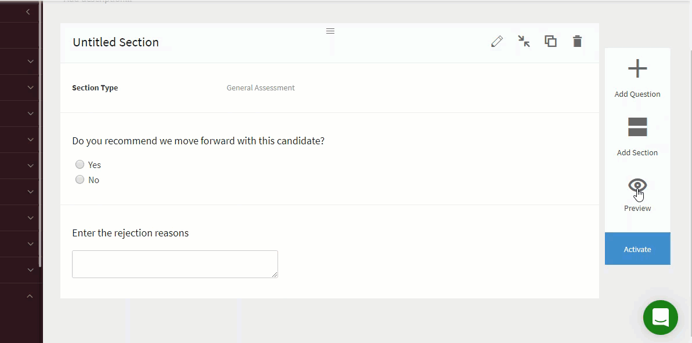Viewport: 692px width, 343px height.
Task: Collapse the section using the inward arrows icon
Action: tap(524, 41)
